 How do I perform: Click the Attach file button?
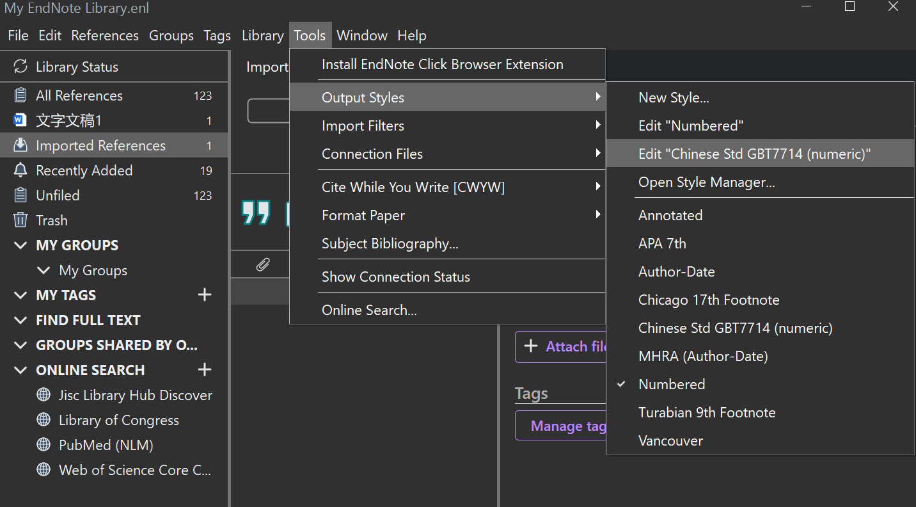point(561,346)
